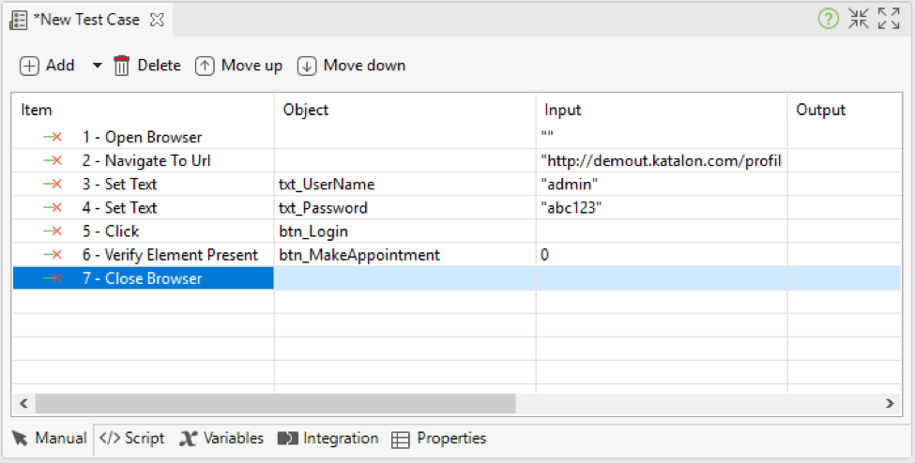This screenshot has width=915, height=463.
Task: Open the Integration tab
Action: [x=328, y=438]
